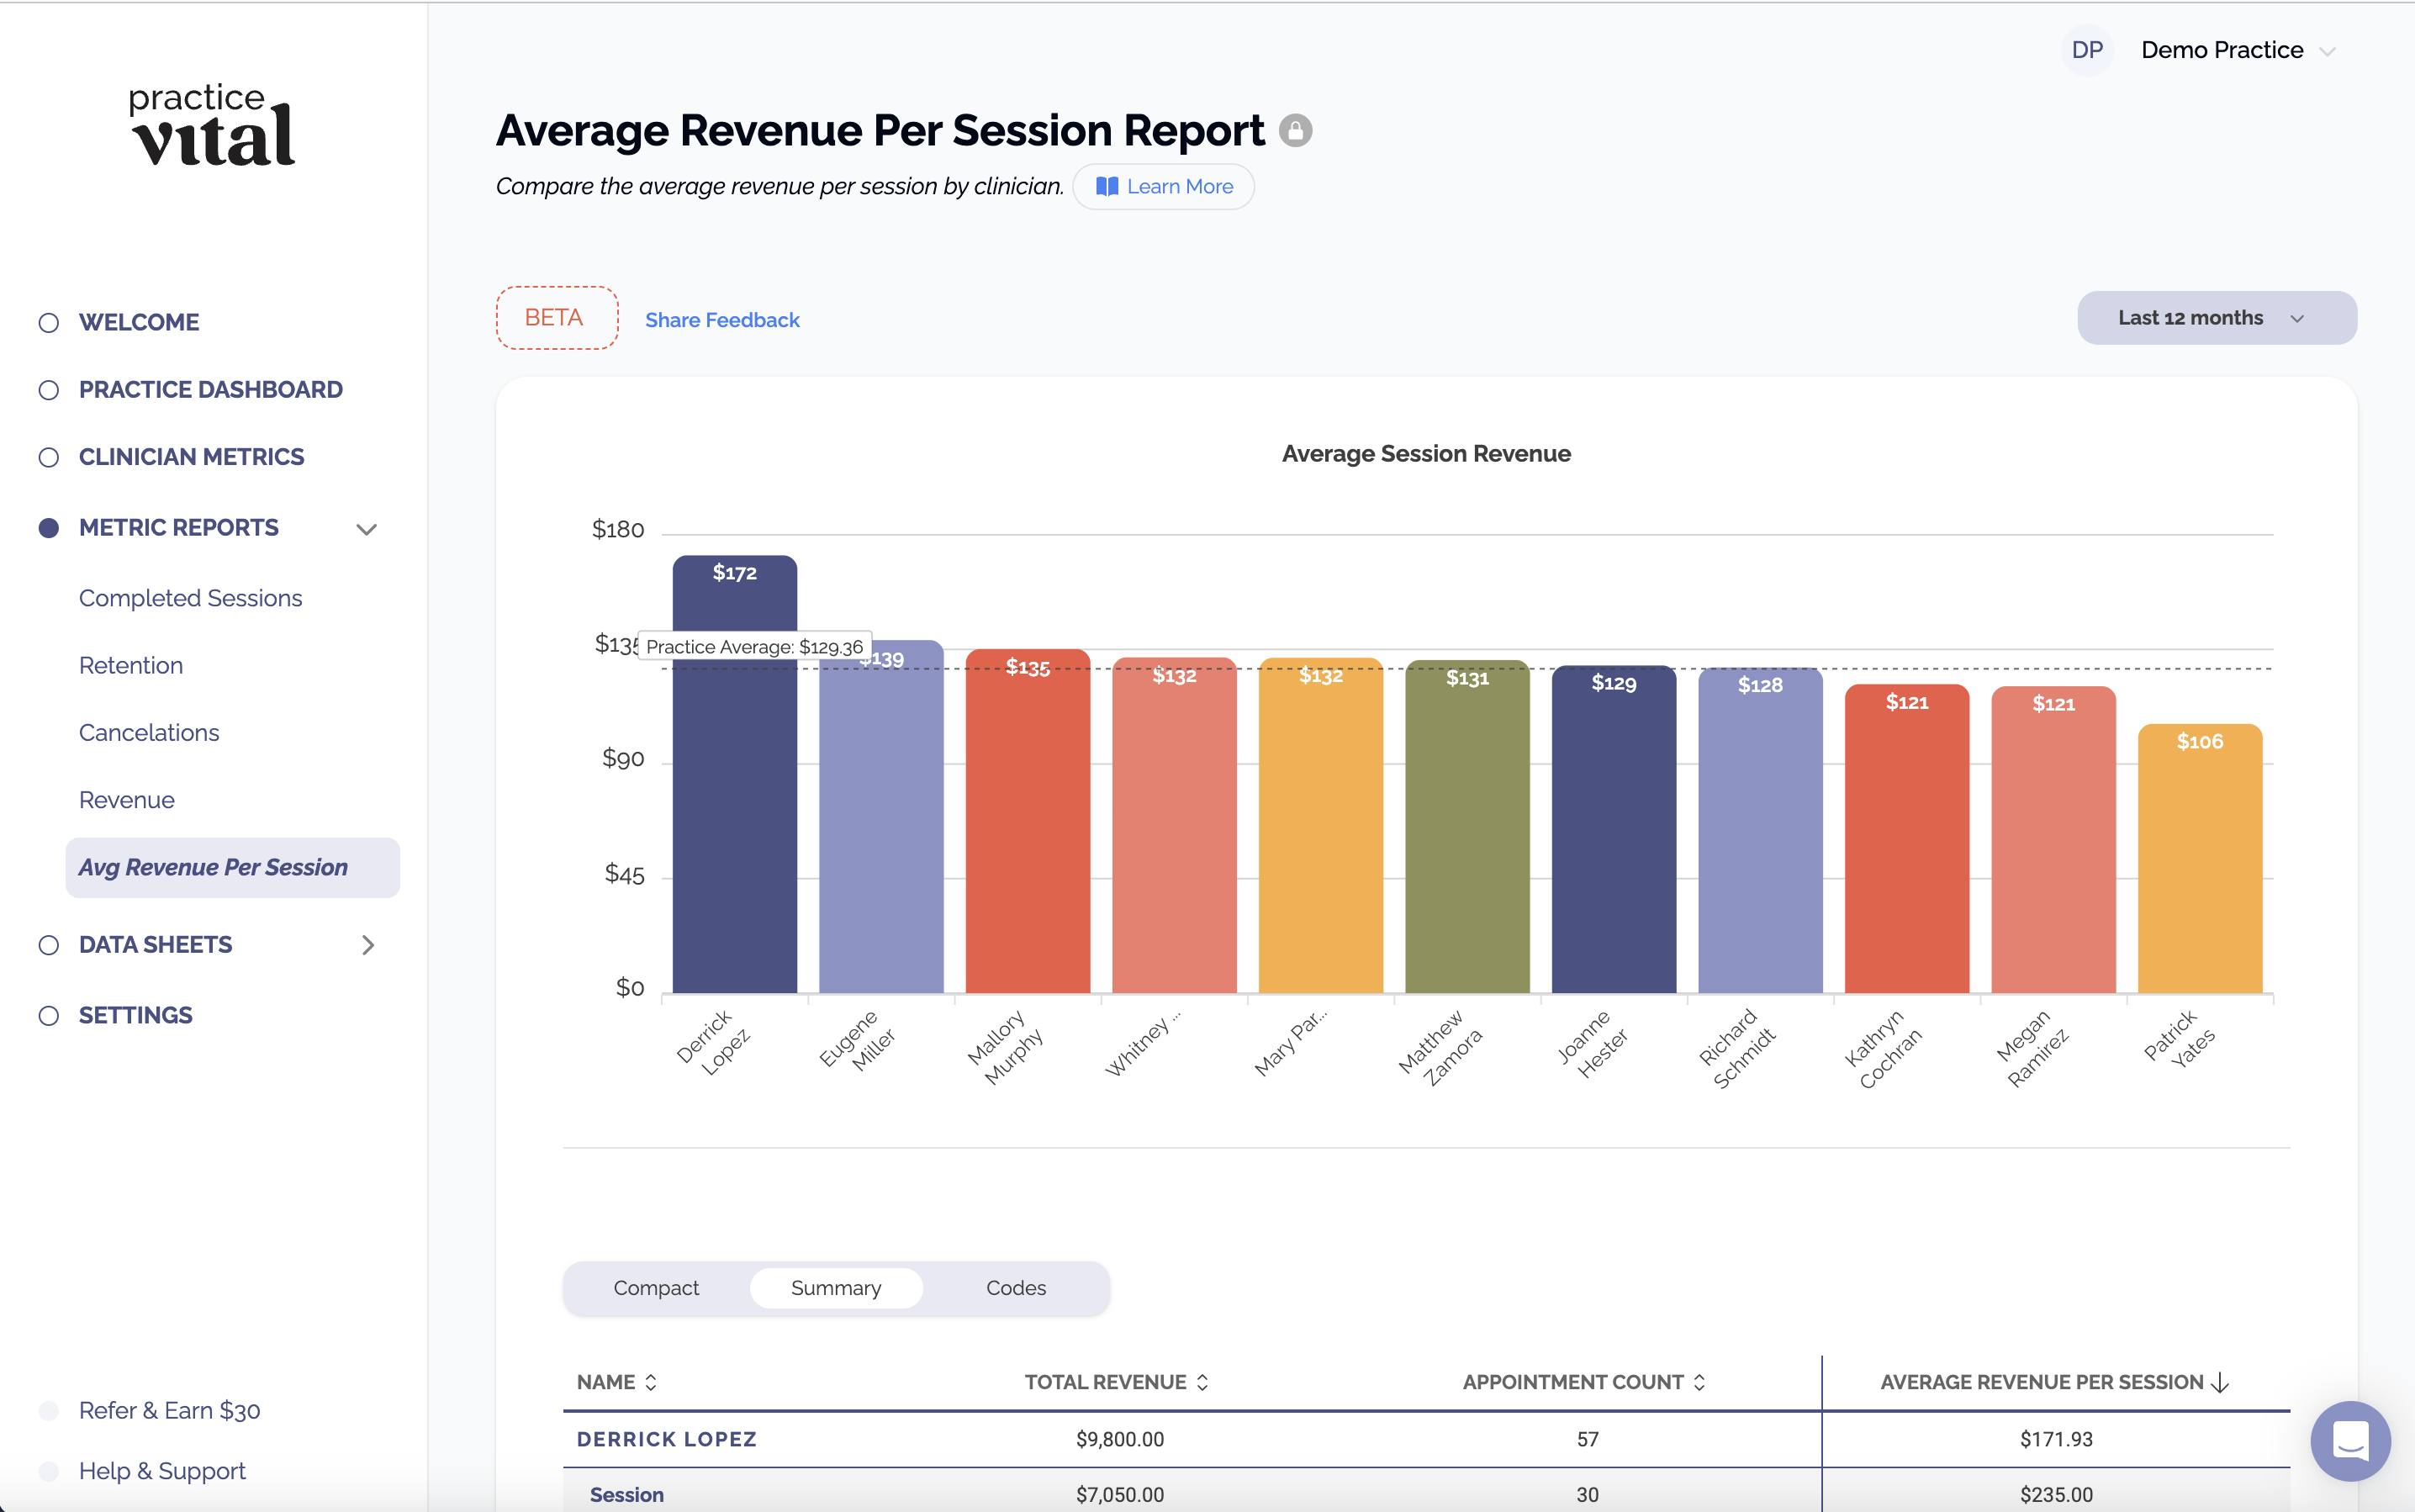The height and width of the screenshot is (1512, 2415).
Task: Open Help & Support link
Action: click(x=162, y=1471)
